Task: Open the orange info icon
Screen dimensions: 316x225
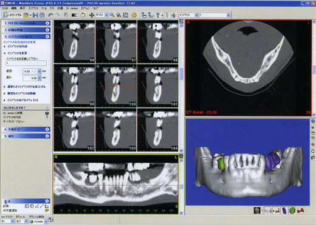Action: 134,15
